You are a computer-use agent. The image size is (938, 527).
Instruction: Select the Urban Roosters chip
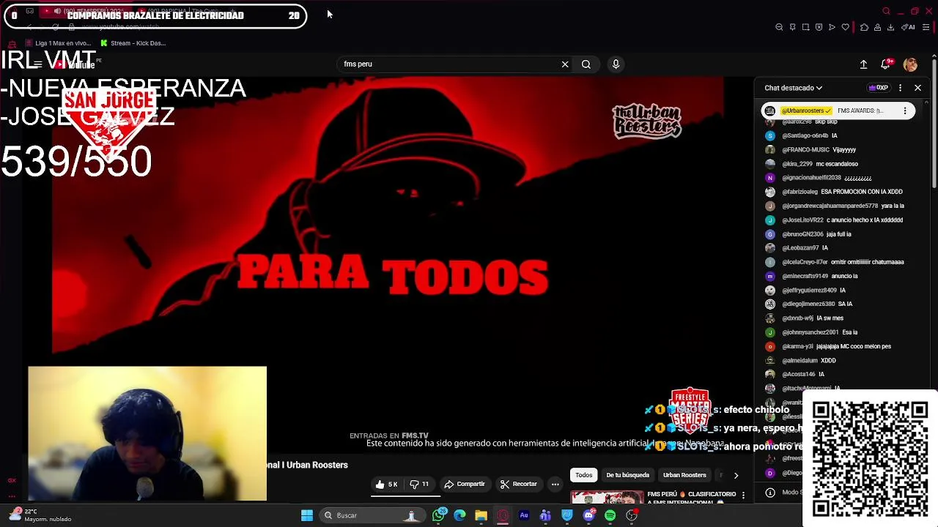[684, 475]
